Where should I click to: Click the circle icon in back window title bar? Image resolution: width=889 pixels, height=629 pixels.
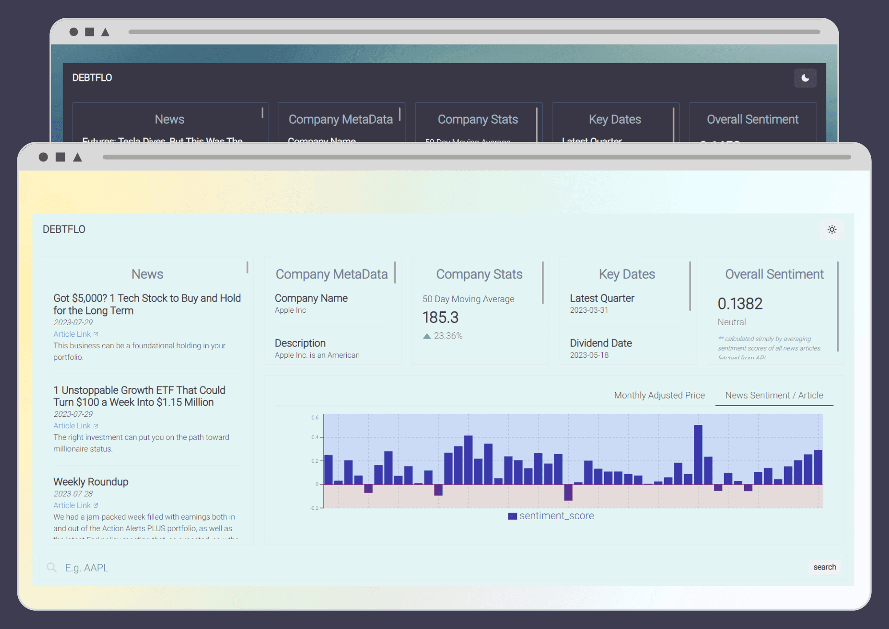tap(74, 32)
